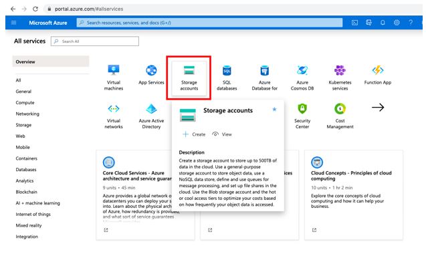Click the Microsoft Azure home title
Screen dimensions: 426x260
48,23
